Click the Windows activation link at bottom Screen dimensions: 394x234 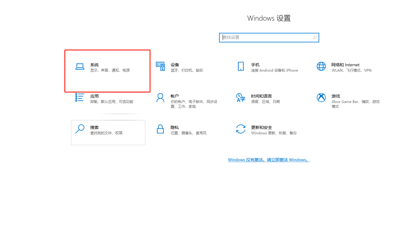point(269,160)
